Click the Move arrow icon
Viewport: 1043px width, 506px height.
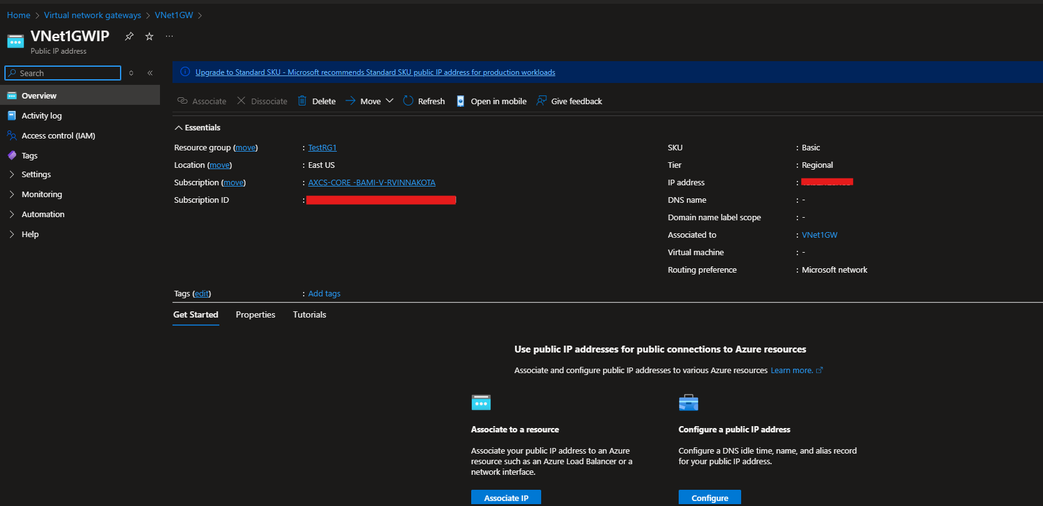[x=351, y=100]
